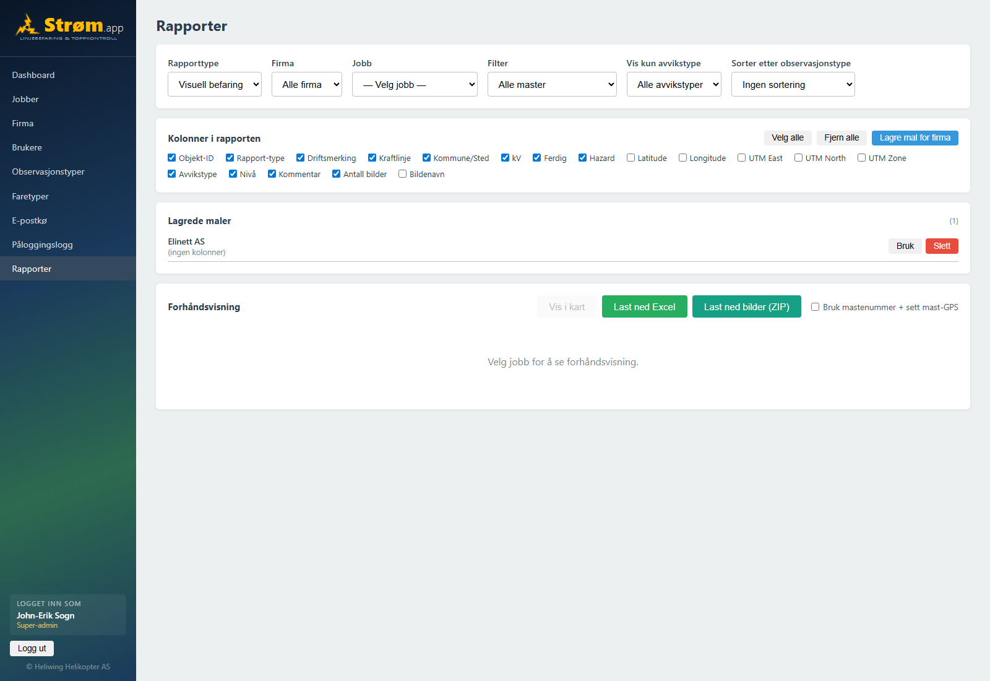Viewport: 990px width, 681px height.
Task: Delete Elinett AS template with Slett
Action: click(942, 246)
